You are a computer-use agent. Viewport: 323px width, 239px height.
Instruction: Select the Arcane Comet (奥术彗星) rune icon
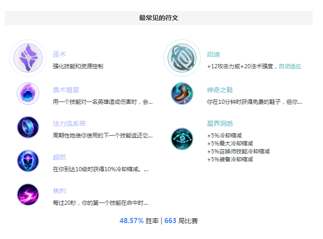[28, 94]
